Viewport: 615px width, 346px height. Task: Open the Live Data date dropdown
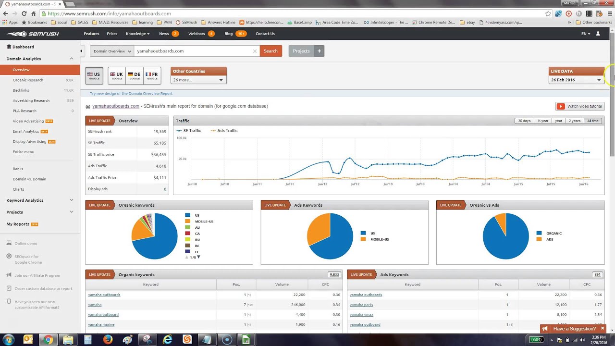tap(577, 80)
